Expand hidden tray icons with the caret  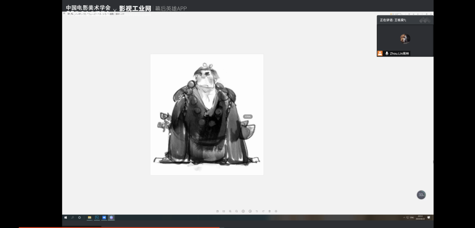click(404, 218)
